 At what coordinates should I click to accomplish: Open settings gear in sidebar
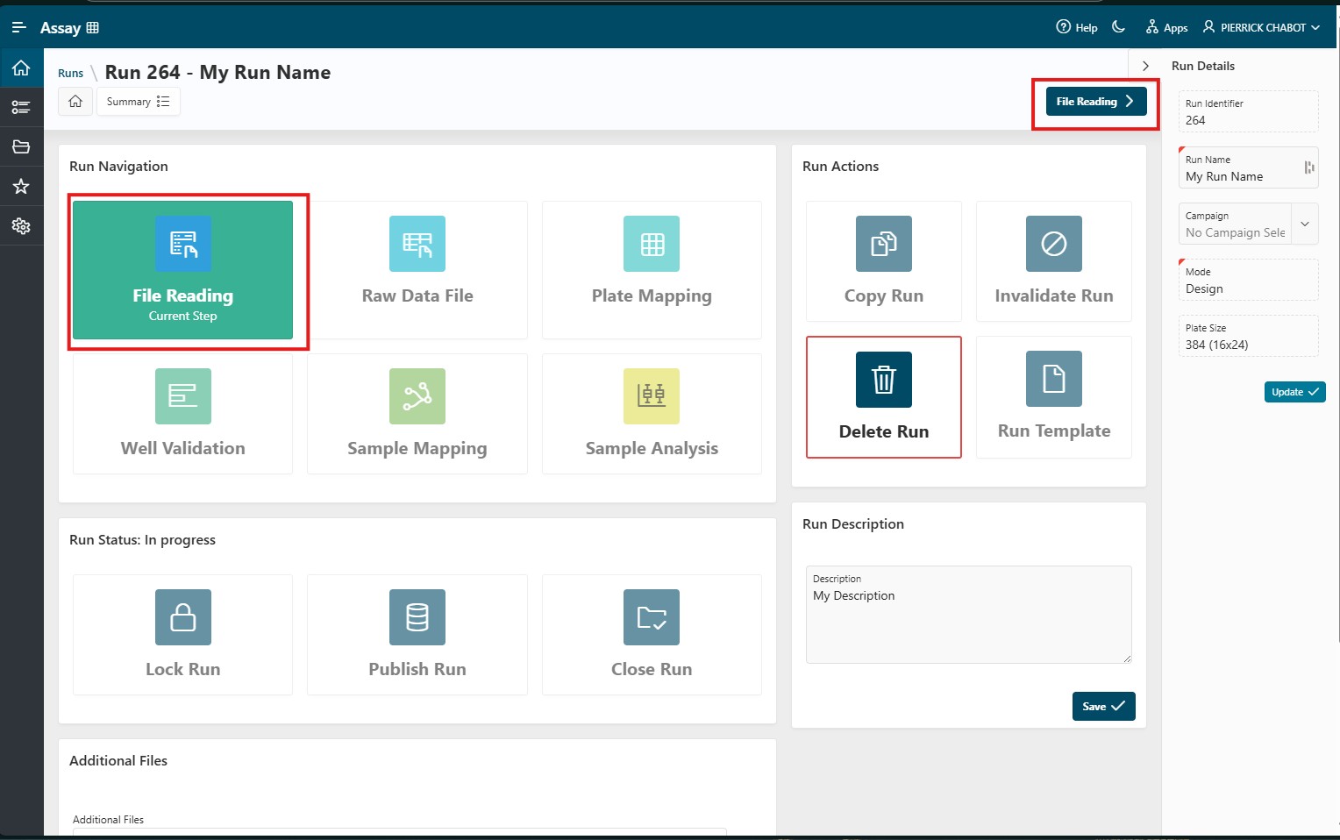click(21, 225)
